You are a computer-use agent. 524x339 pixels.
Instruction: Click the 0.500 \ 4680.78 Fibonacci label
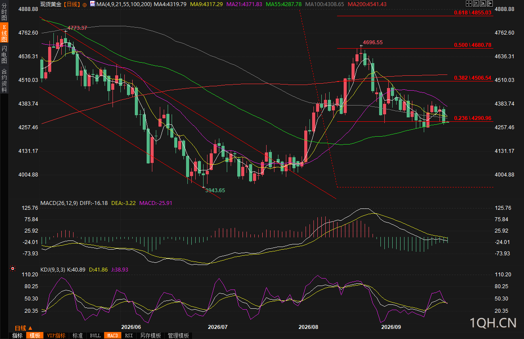[x=472, y=45]
